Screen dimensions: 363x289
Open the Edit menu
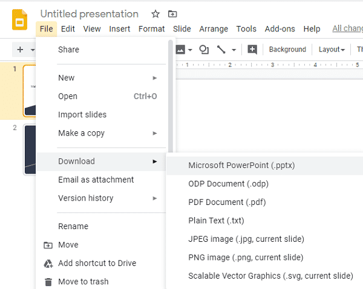(x=68, y=29)
